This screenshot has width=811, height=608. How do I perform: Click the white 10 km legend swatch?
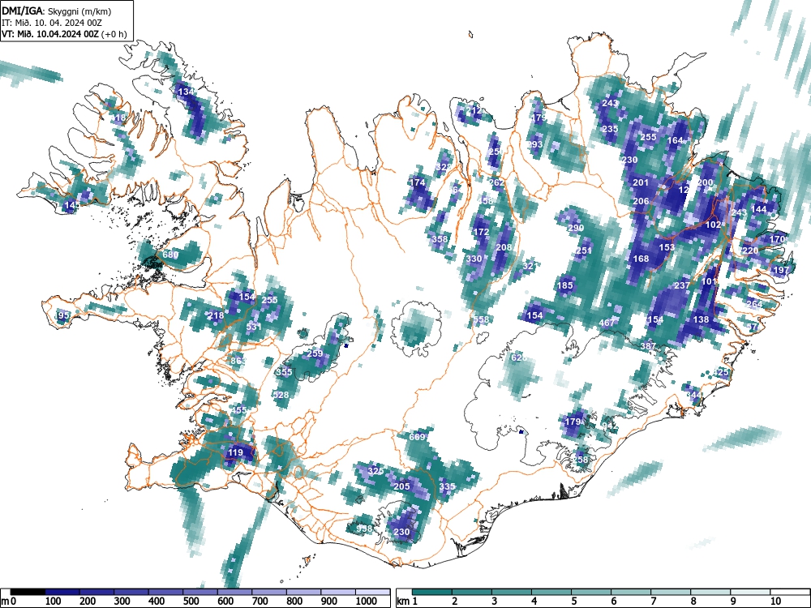click(789, 592)
